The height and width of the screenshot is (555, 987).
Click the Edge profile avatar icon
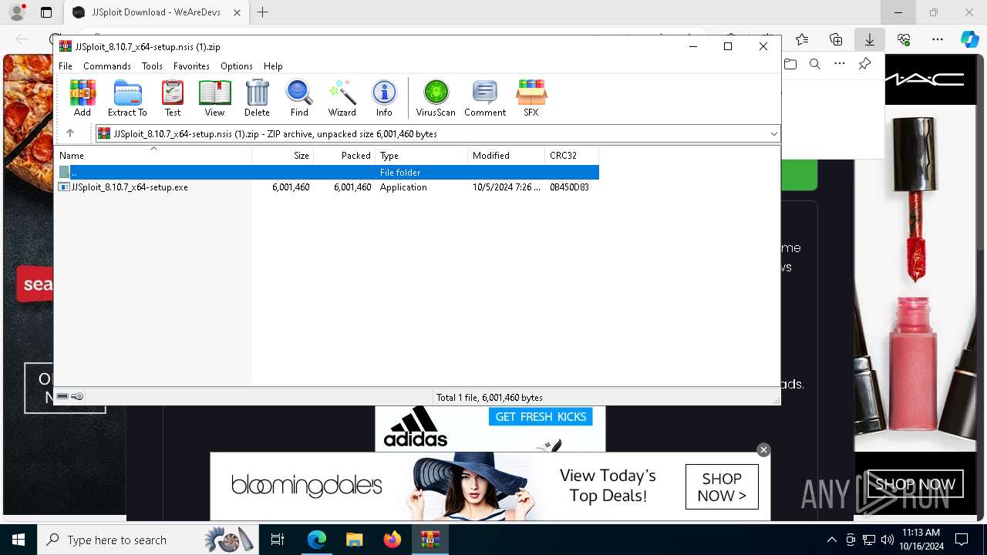(x=16, y=12)
